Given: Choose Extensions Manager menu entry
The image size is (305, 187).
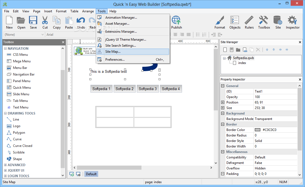Looking at the screenshot, I should [133, 31].
